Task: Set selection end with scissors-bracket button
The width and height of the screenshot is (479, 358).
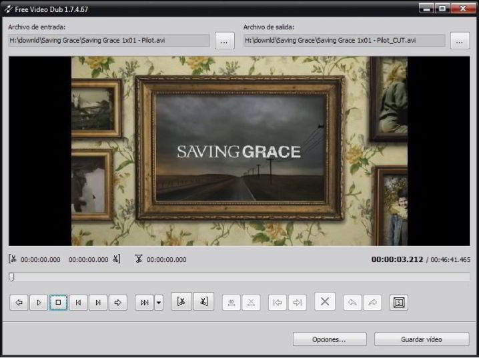Action: 203,301
